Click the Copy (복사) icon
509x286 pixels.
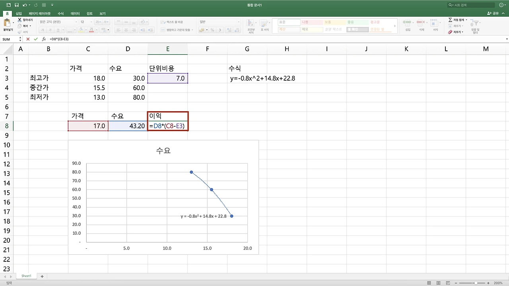[x=19, y=26]
